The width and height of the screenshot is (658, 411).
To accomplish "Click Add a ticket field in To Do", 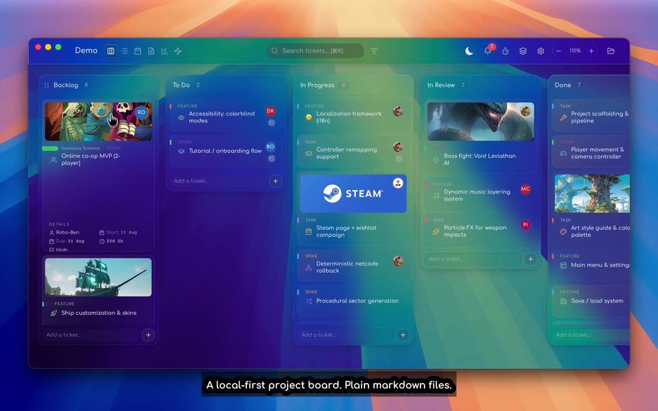I will click(217, 181).
